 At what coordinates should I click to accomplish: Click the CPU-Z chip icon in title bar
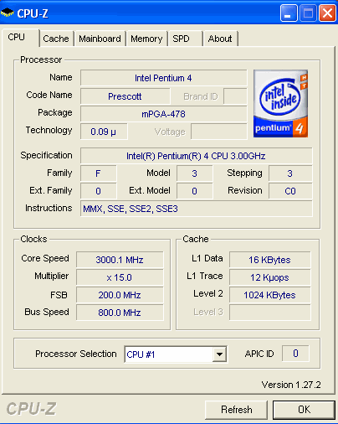(8, 13)
